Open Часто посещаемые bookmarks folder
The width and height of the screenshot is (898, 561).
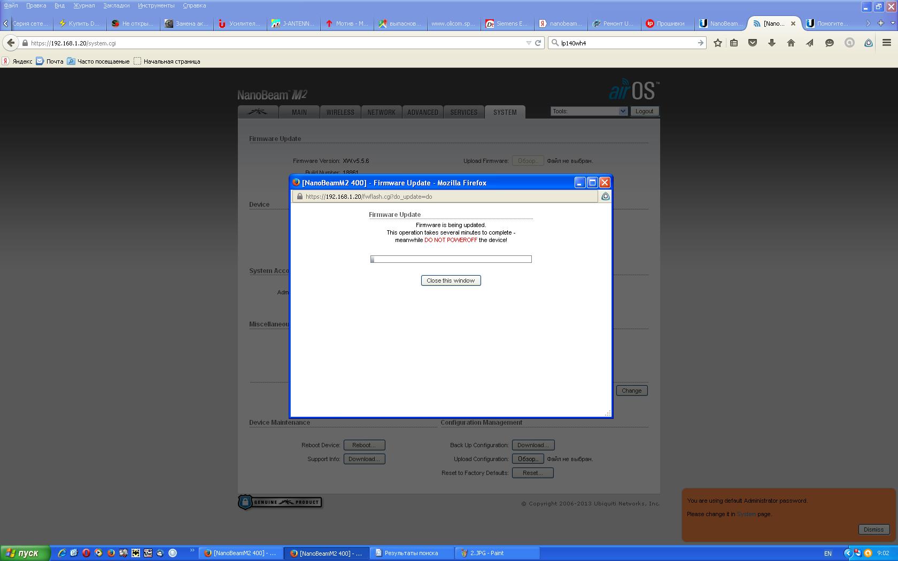pos(98,61)
